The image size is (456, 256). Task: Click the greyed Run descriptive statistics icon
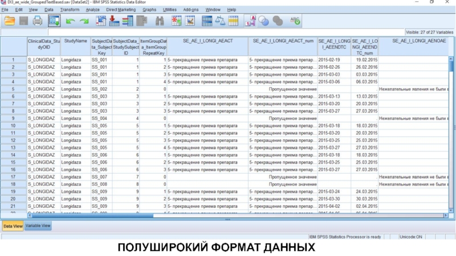click(141, 21)
